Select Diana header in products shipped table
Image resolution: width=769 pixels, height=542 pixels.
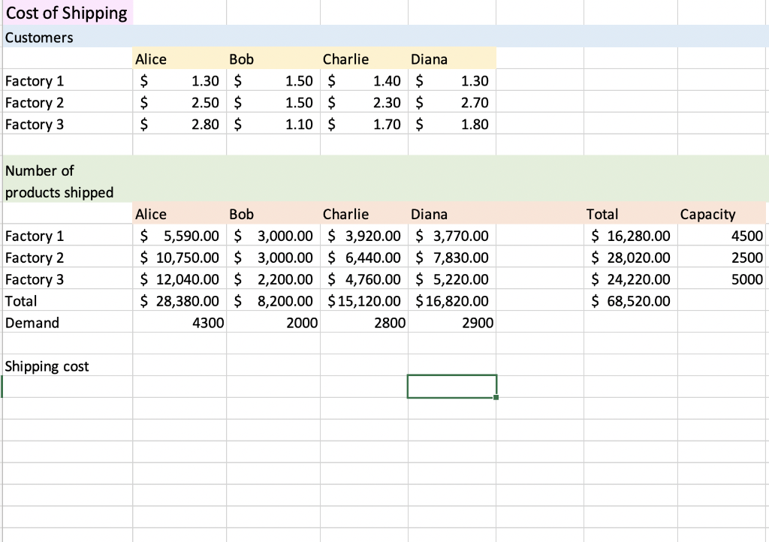coord(452,213)
